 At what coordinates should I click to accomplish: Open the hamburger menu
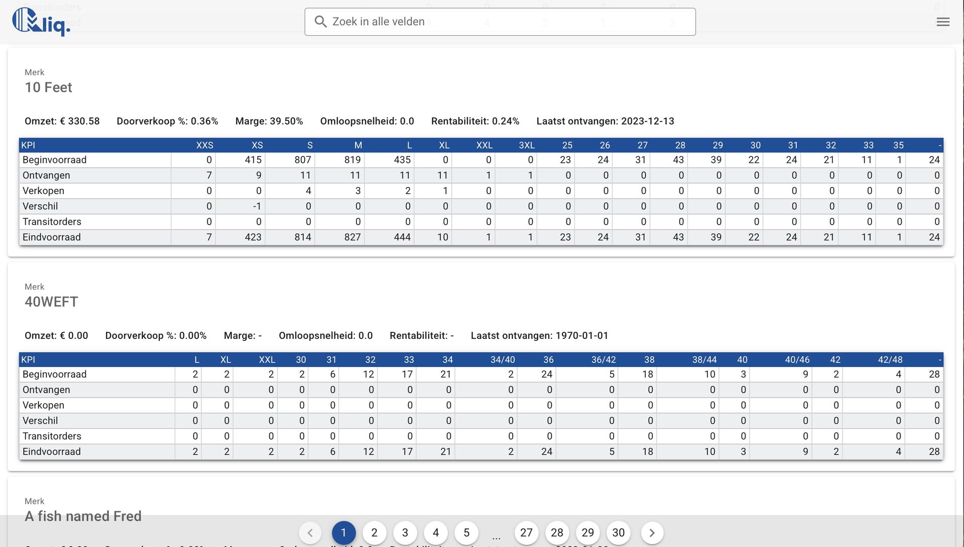[x=942, y=22]
